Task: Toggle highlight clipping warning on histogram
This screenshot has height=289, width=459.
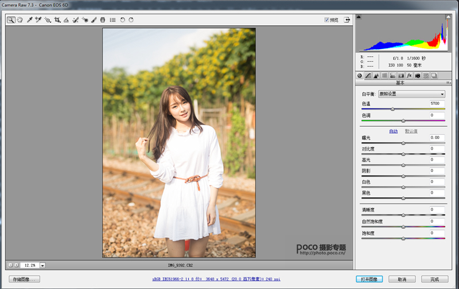Action: click(448, 17)
